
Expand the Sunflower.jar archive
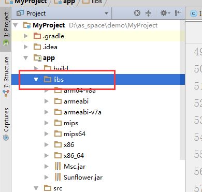pos(47,178)
